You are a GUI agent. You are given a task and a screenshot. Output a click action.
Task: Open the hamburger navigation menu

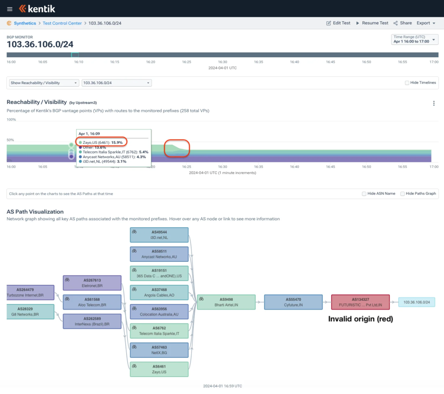[x=10, y=9]
